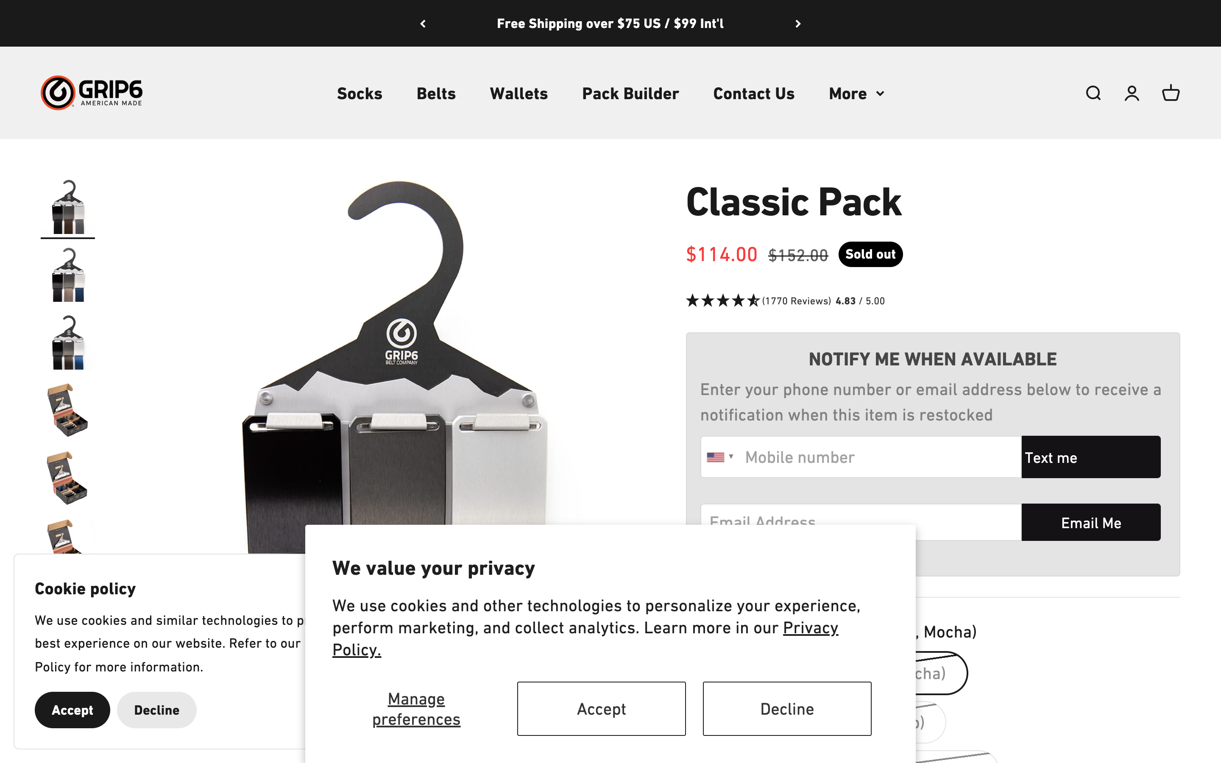Select the second product thumbnail image

(68, 275)
